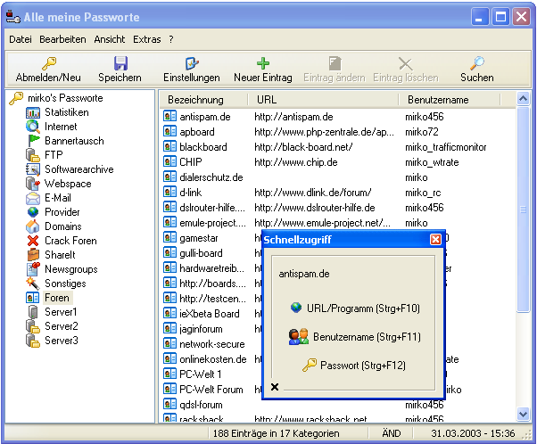Select the ShareIt briefcase icon
Screen dimensions: 537x444
click(x=33, y=255)
